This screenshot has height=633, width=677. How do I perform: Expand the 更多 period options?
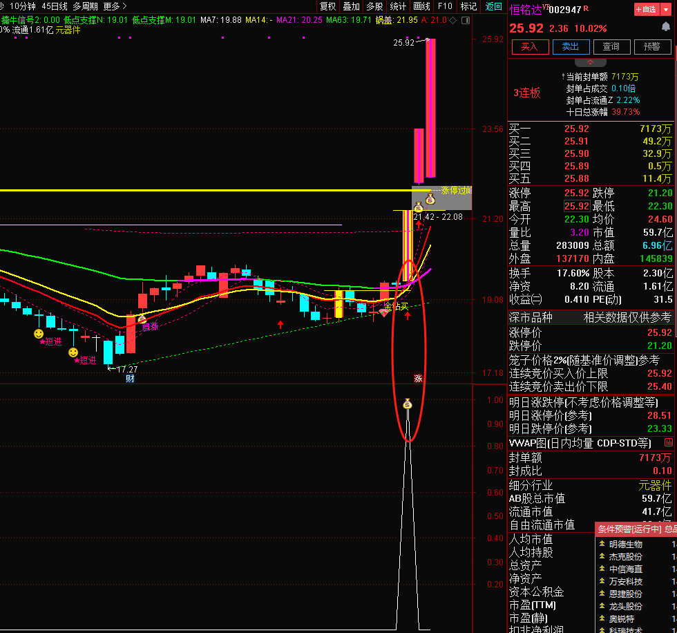115,6
